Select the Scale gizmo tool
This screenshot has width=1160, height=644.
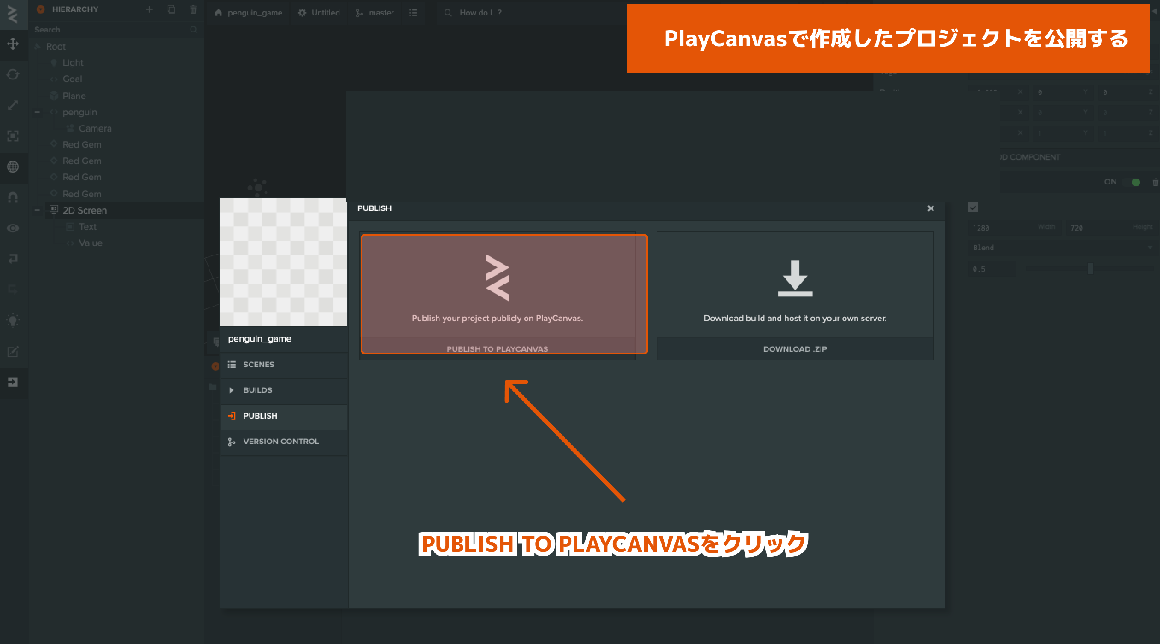[13, 105]
